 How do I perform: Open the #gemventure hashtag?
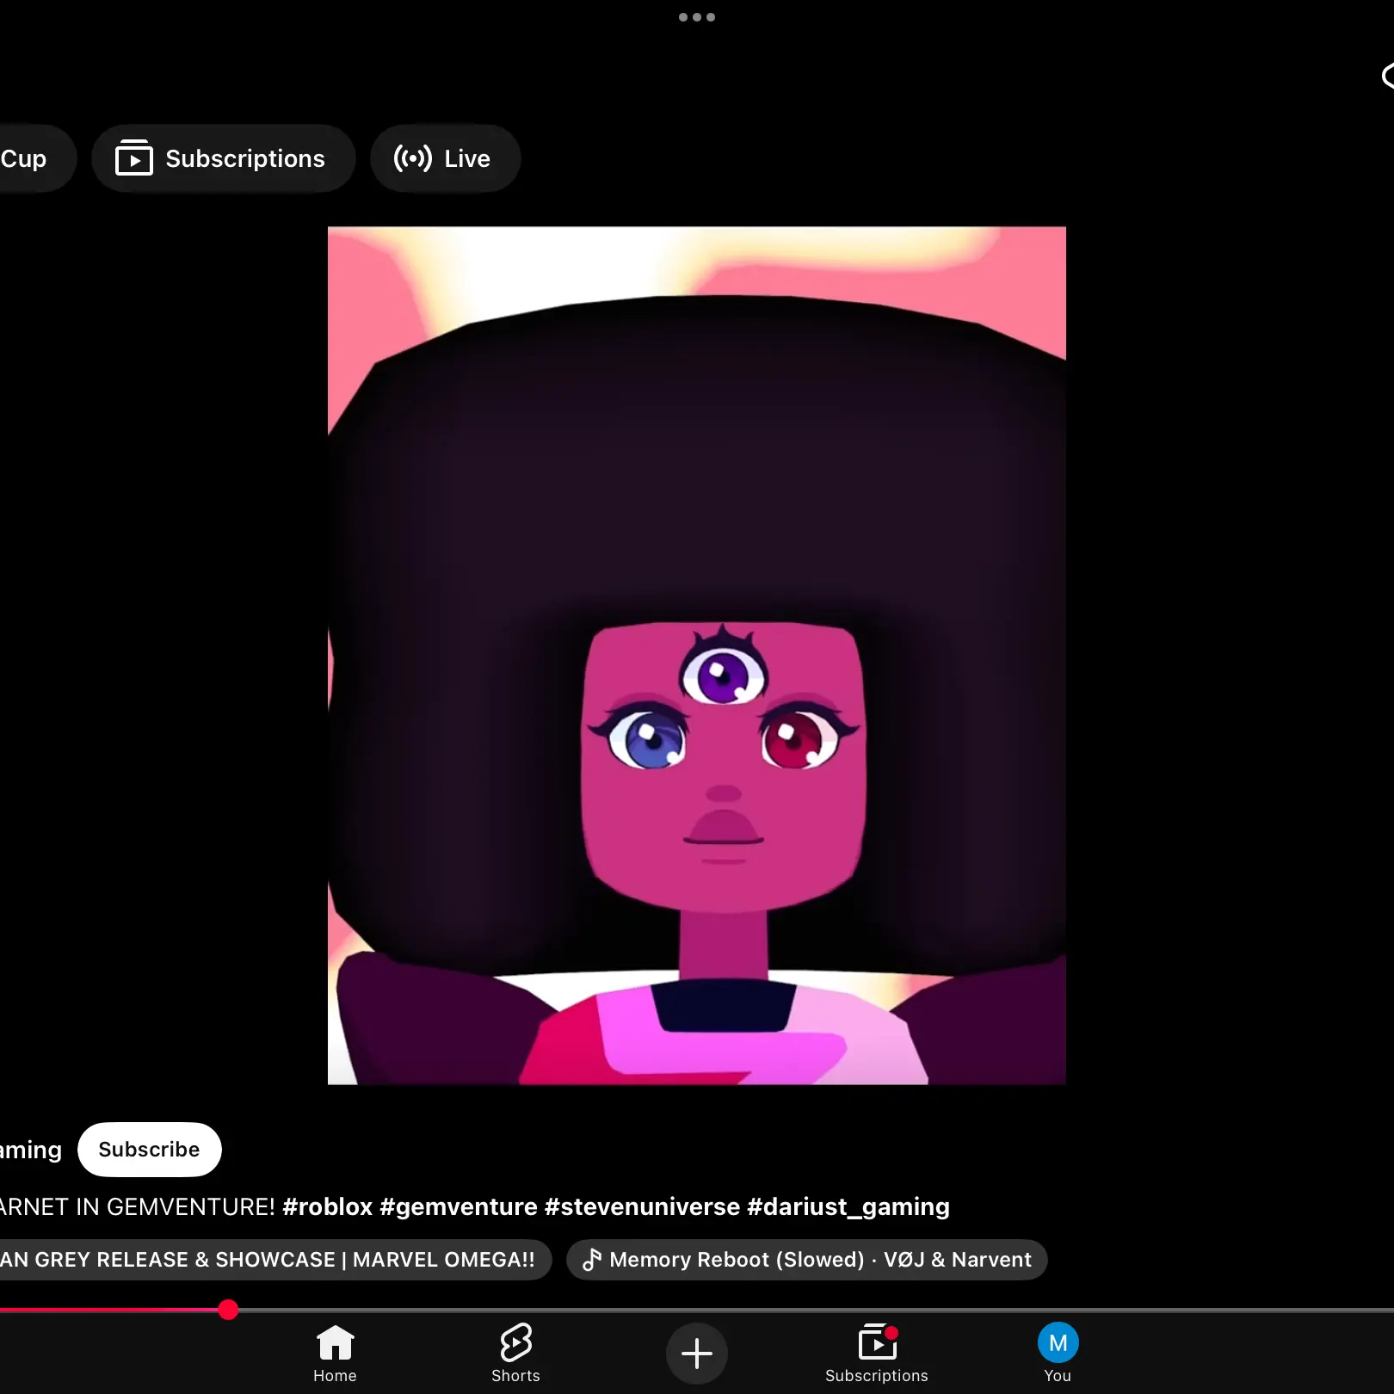click(459, 1206)
